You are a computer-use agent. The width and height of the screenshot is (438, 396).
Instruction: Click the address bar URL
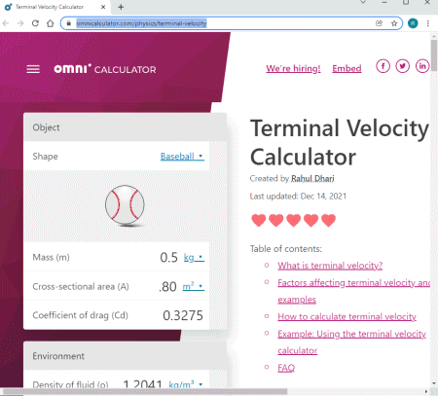pyautogui.click(x=141, y=23)
